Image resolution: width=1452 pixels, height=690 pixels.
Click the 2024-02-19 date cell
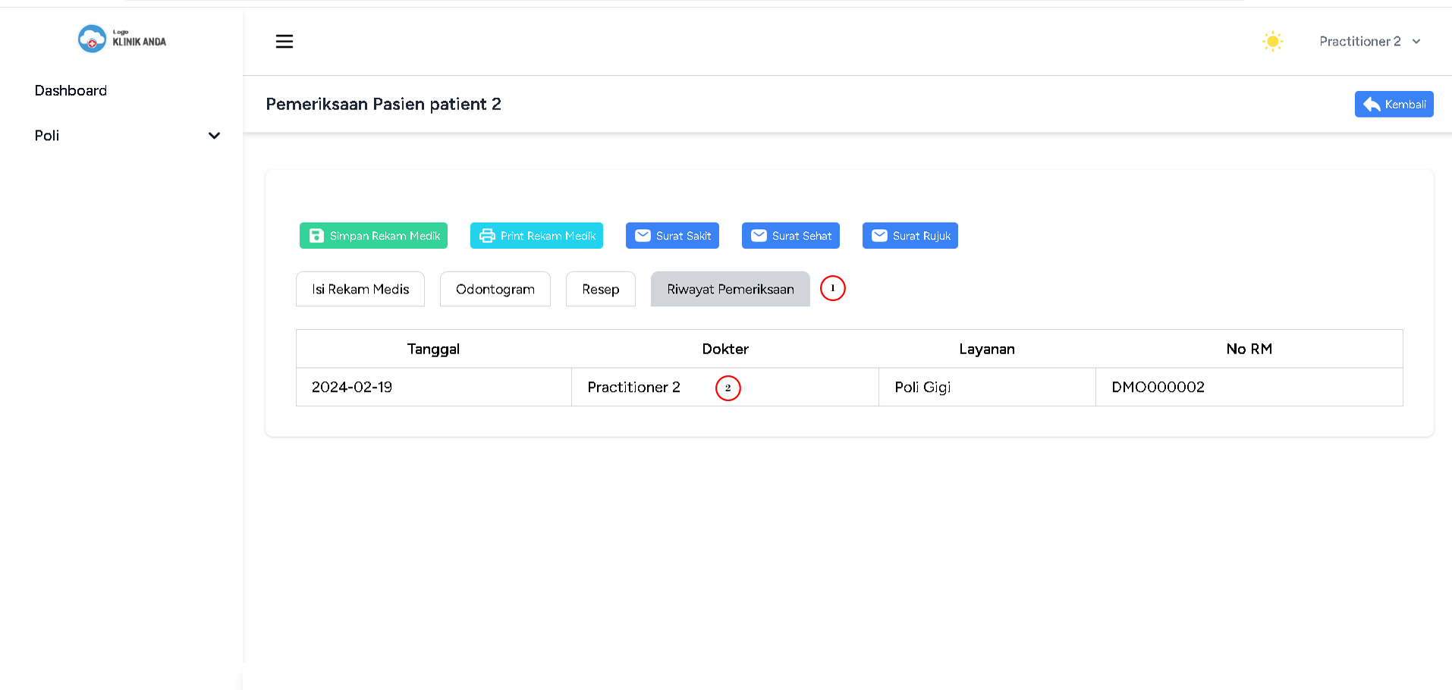click(352, 387)
